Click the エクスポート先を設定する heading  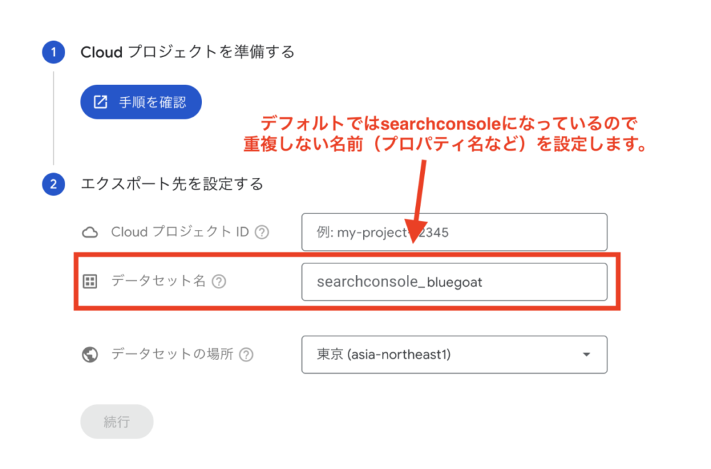(172, 184)
